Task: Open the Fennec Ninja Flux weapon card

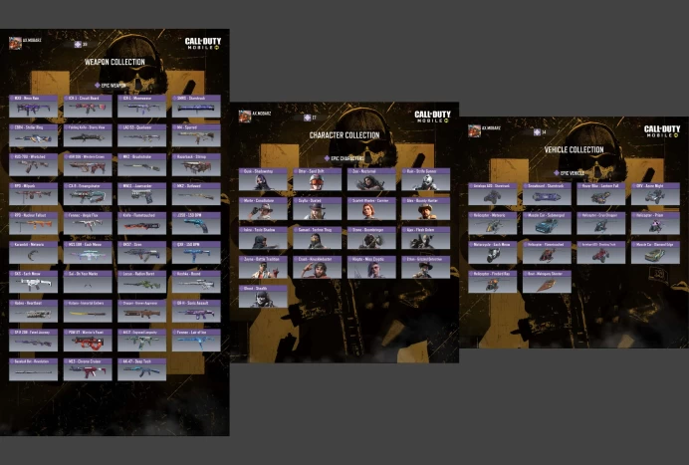Action: click(x=88, y=223)
